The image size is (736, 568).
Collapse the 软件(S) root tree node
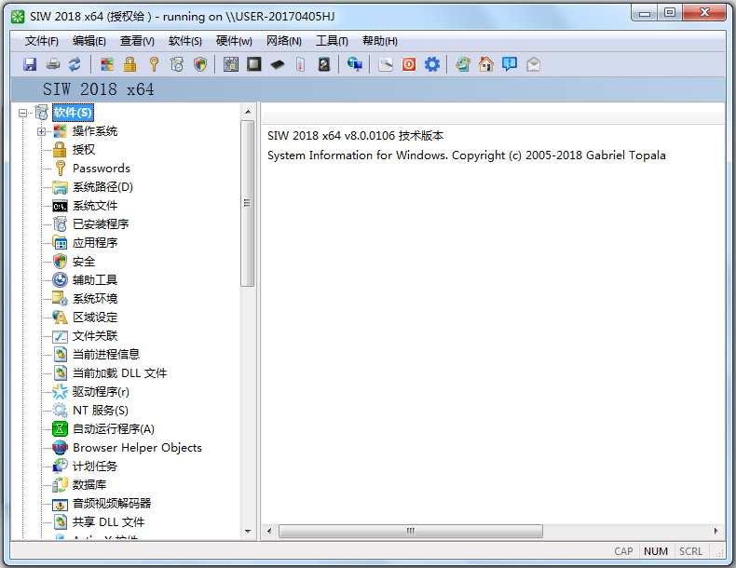click(x=23, y=113)
